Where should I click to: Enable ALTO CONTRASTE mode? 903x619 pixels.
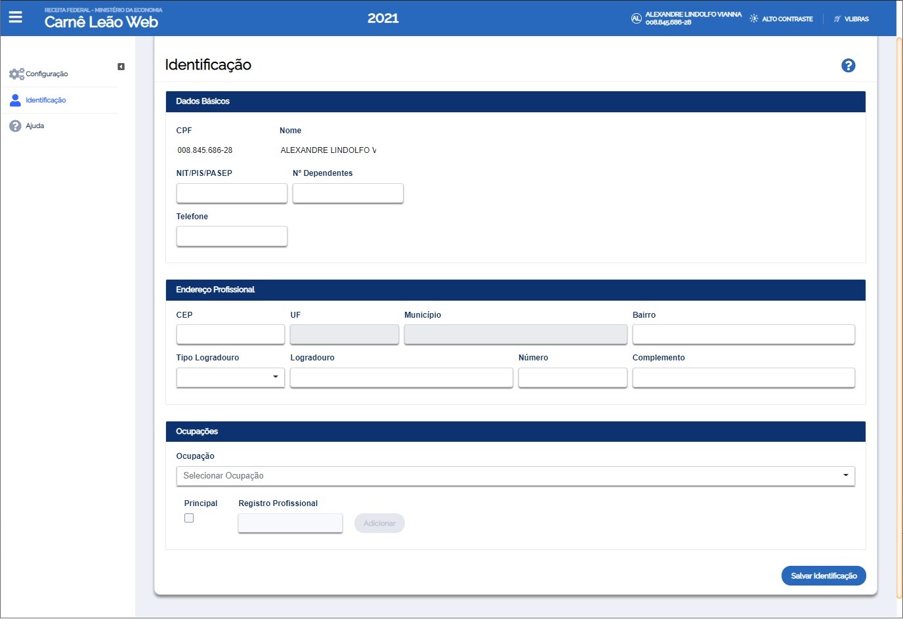787,19
